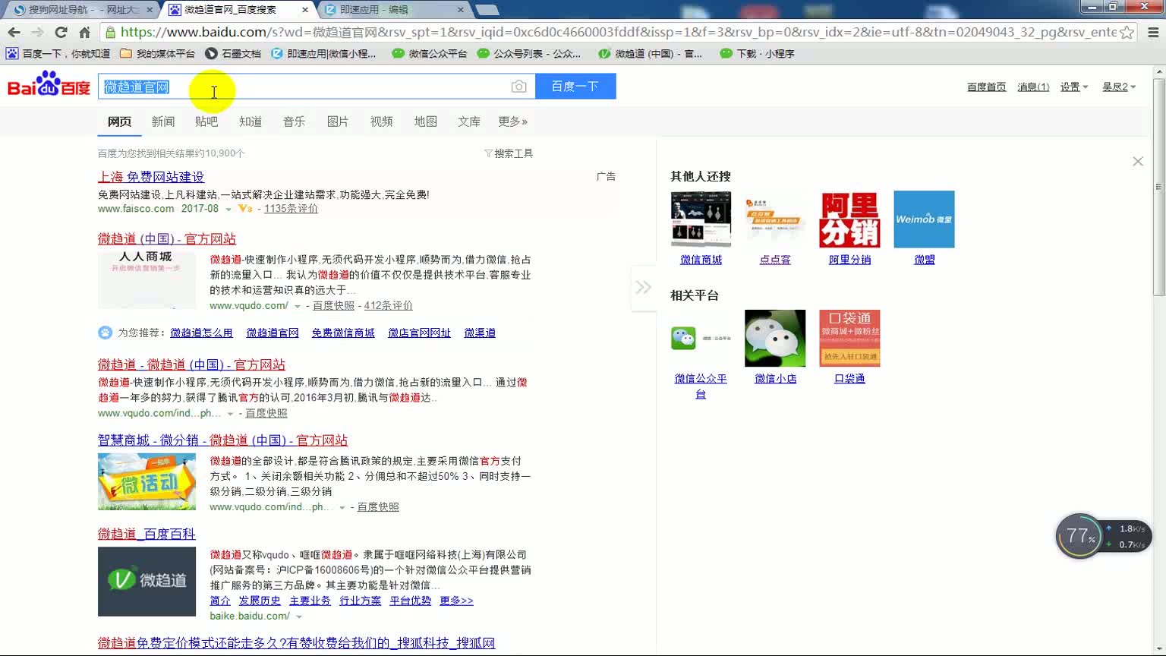Open the 公众号列表 bookmark
Screen dimensions: 1166x656
529,53
